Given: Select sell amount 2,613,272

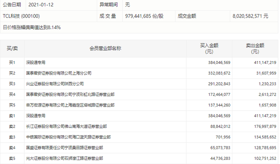Looking at the screenshot, I should click(x=267, y=95).
